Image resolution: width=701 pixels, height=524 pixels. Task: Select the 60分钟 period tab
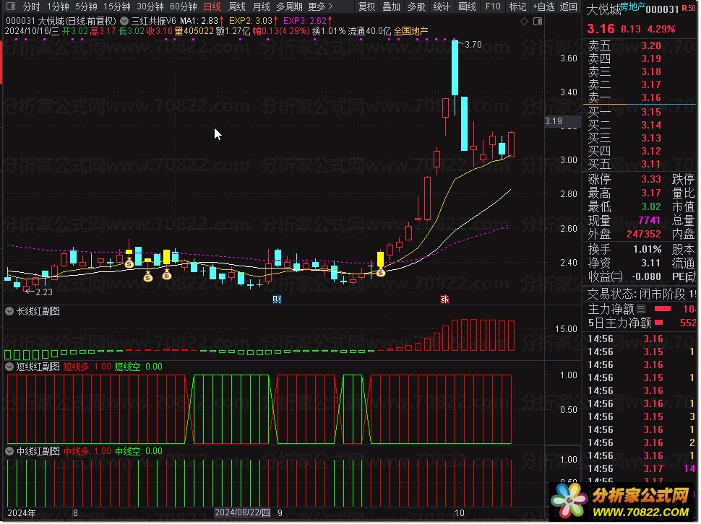point(184,6)
